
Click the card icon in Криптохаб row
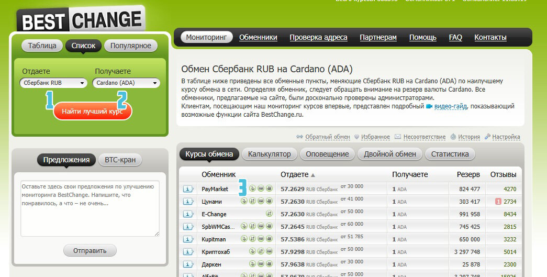pos(269,251)
